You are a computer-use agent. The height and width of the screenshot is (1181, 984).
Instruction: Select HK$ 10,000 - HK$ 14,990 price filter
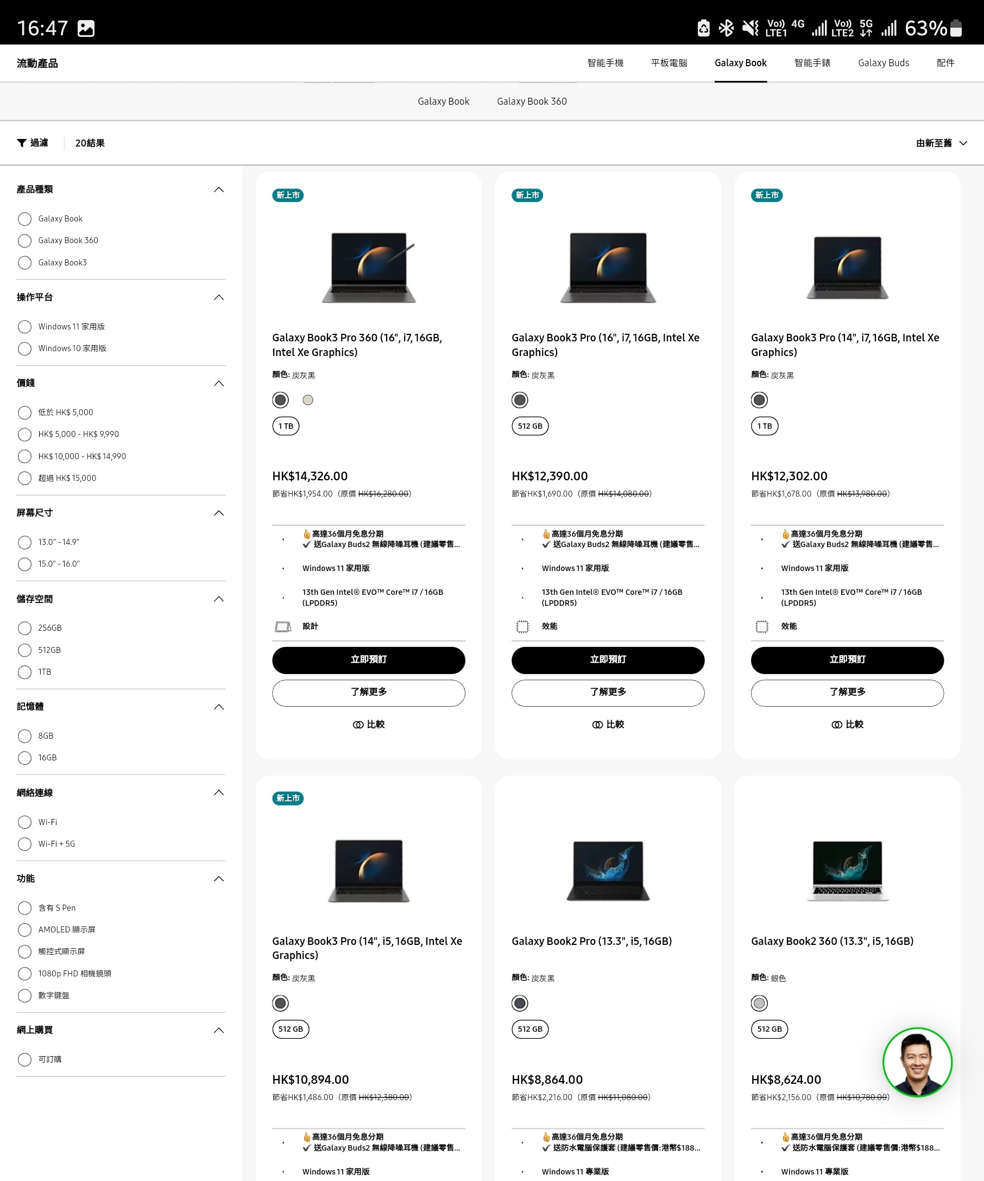pyautogui.click(x=24, y=456)
